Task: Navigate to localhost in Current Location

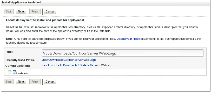Action: [48, 65]
